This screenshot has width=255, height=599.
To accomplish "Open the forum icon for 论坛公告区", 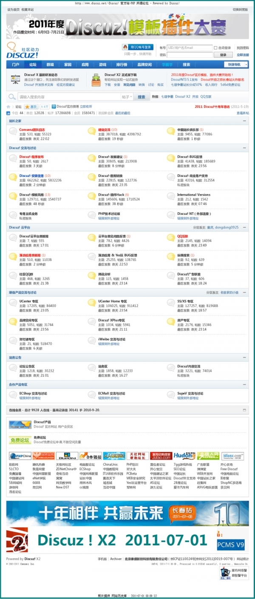I will (x=13, y=368).
